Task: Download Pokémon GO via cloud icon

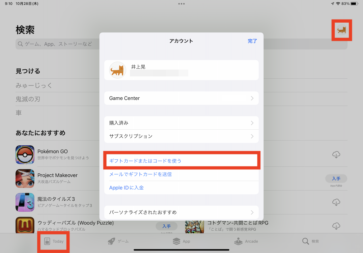Action: 336,155
